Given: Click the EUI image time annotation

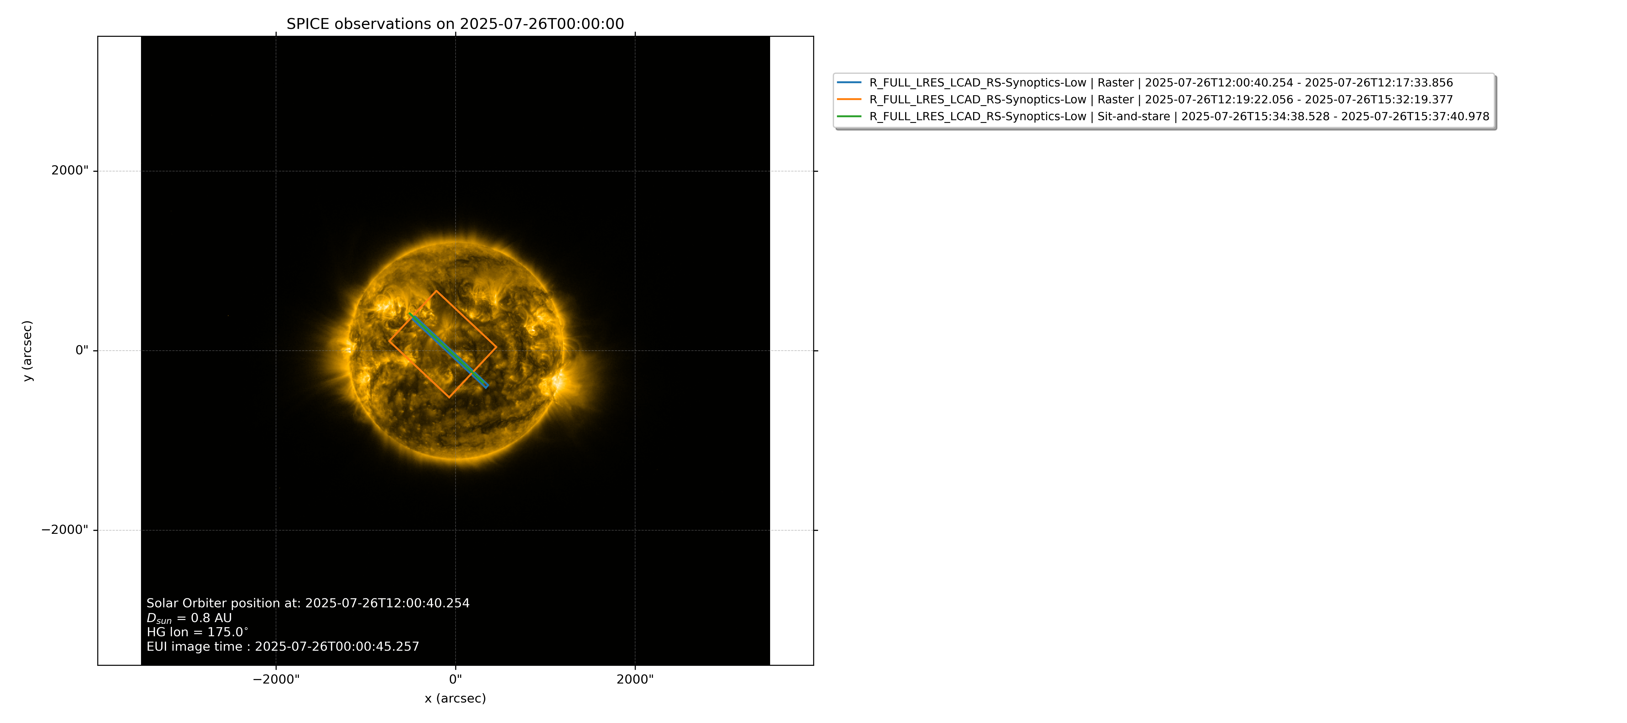Looking at the screenshot, I should tap(283, 646).
